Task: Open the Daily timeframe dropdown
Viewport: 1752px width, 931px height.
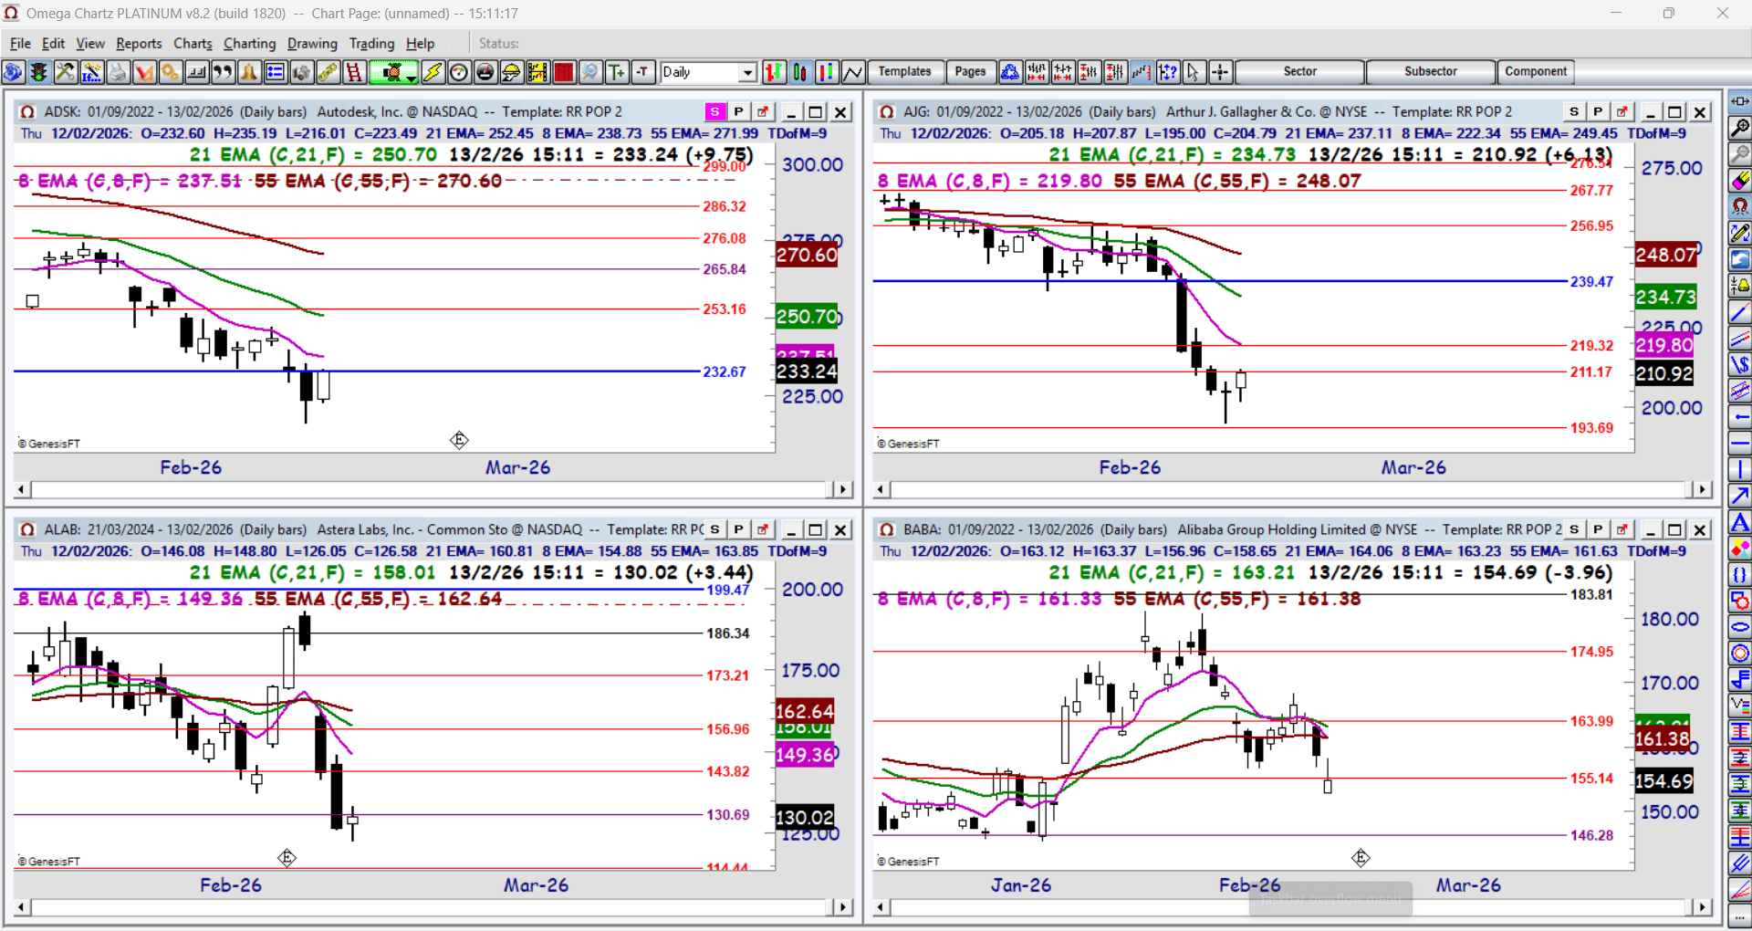Action: pos(748,72)
